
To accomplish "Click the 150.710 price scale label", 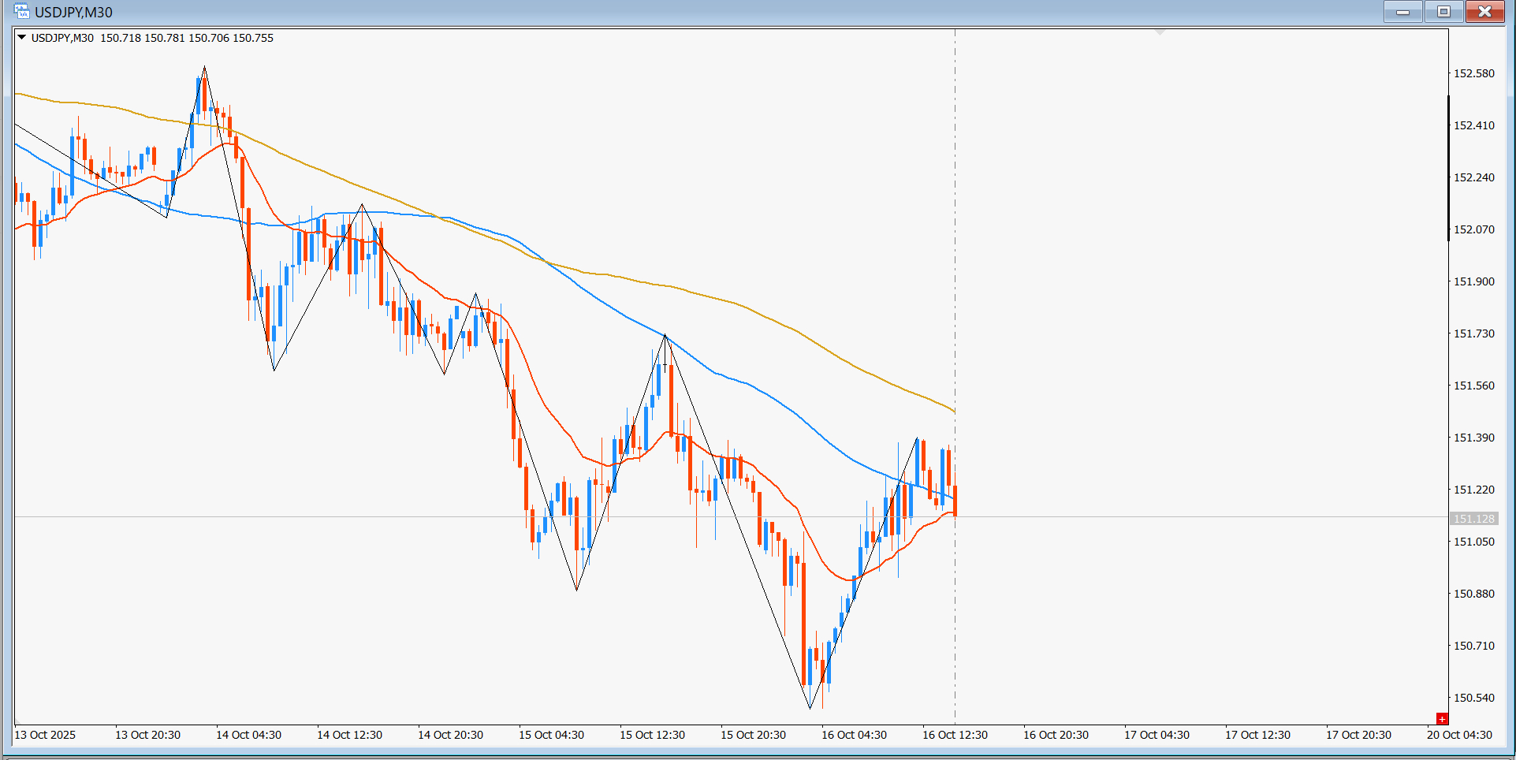I will coord(1474,646).
